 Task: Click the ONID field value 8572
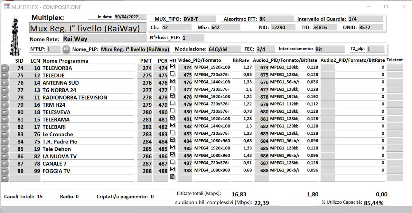(371, 27)
